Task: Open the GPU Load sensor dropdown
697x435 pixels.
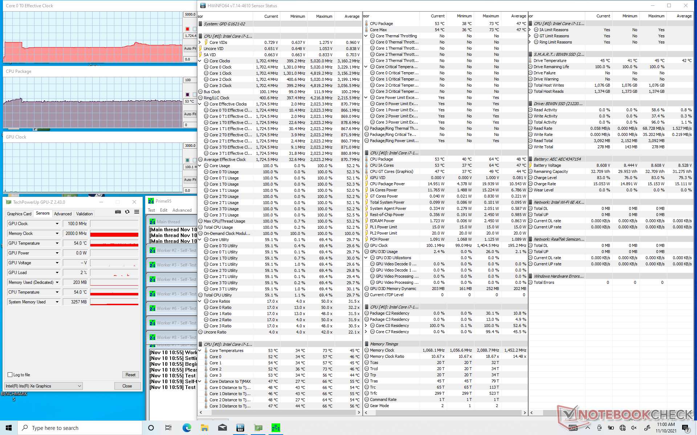Action: tap(57, 273)
